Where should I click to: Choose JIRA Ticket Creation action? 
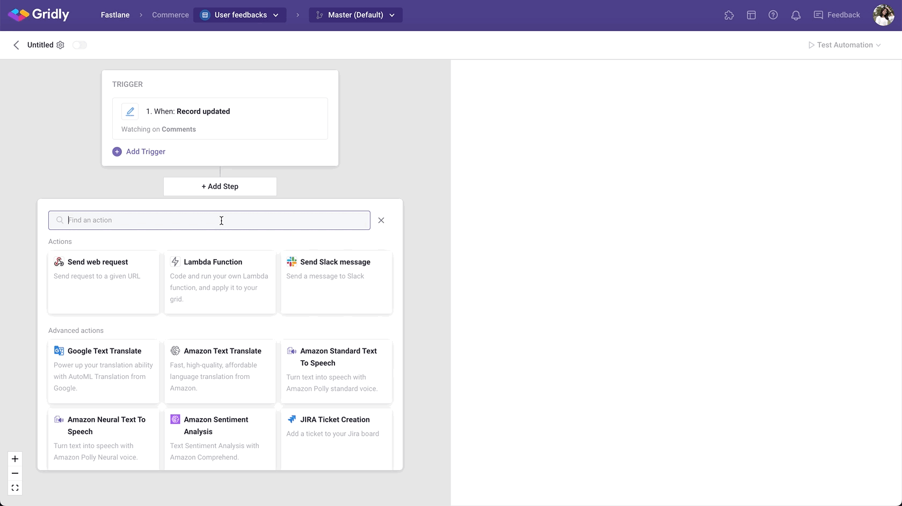click(x=337, y=440)
